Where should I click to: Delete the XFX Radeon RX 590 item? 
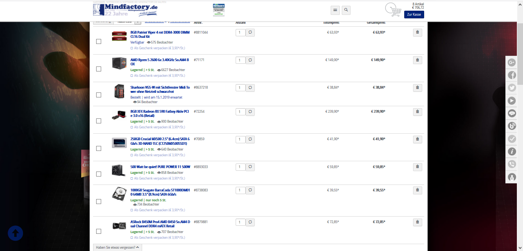point(418,112)
